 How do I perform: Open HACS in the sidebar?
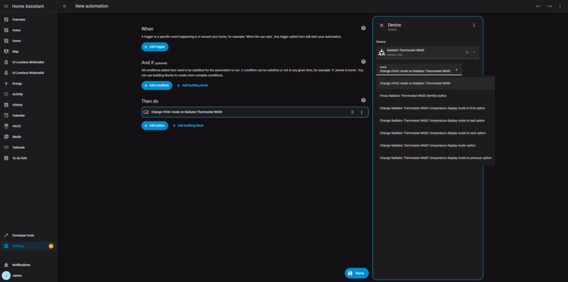click(16, 126)
